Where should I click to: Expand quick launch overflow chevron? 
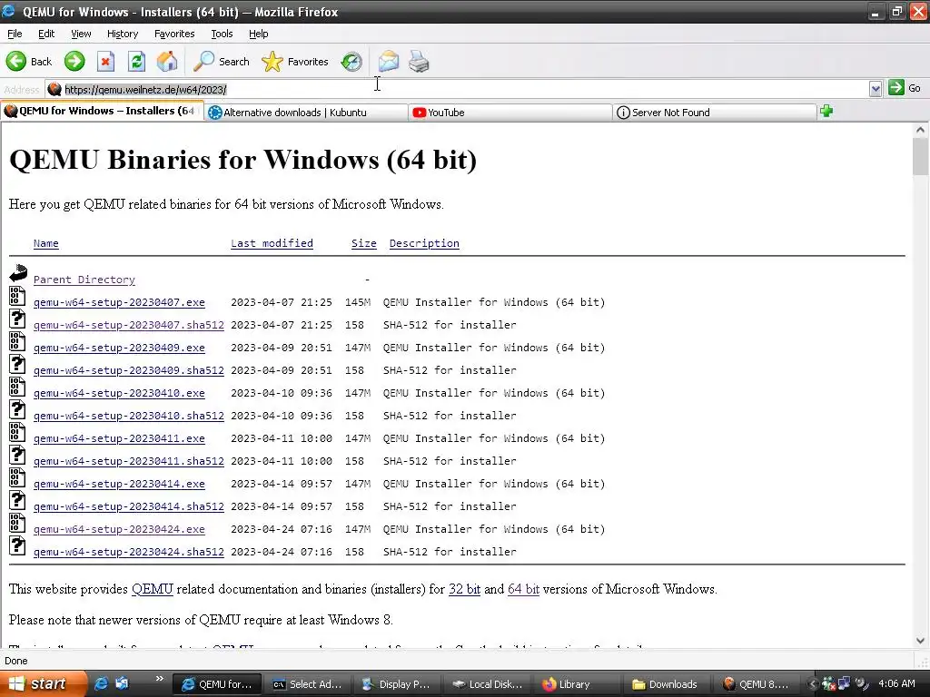159,679
